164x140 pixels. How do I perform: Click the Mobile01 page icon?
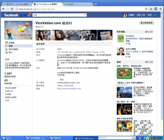tap(121, 38)
